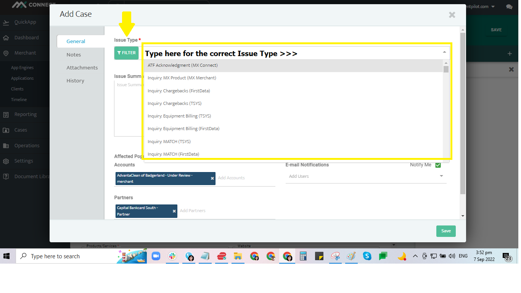Image resolution: width=521 pixels, height=293 pixels.
Task: Remove the Capital Bankcard South partner tag
Action: click(x=174, y=211)
